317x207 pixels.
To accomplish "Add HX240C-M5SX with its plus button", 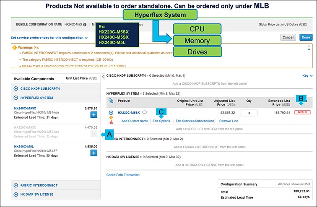I will click(x=94, y=115).
